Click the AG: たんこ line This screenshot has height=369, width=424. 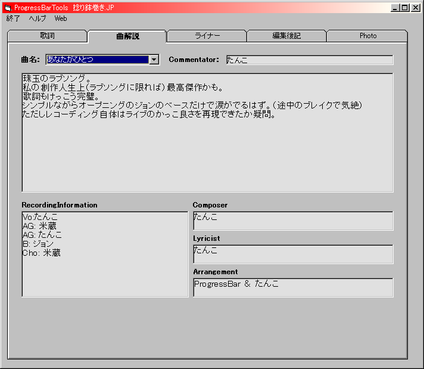pyautogui.click(x=42, y=235)
